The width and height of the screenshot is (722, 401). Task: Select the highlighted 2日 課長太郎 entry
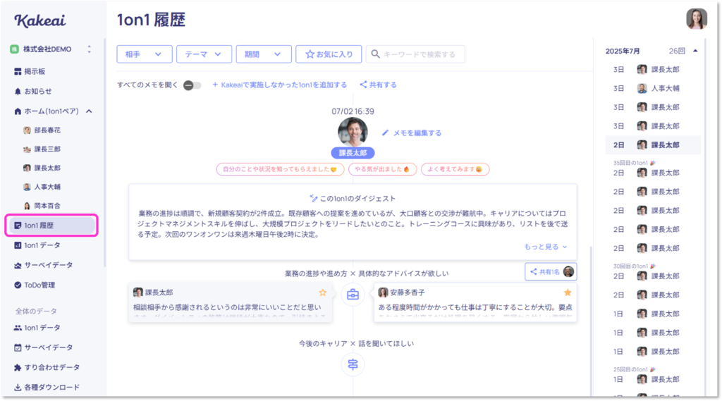(x=653, y=145)
